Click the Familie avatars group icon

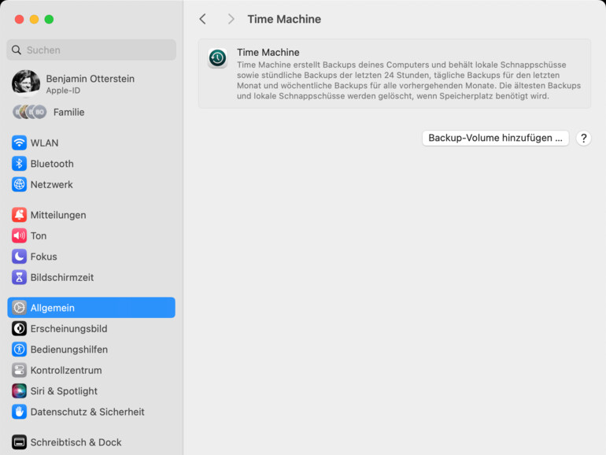tap(30, 112)
